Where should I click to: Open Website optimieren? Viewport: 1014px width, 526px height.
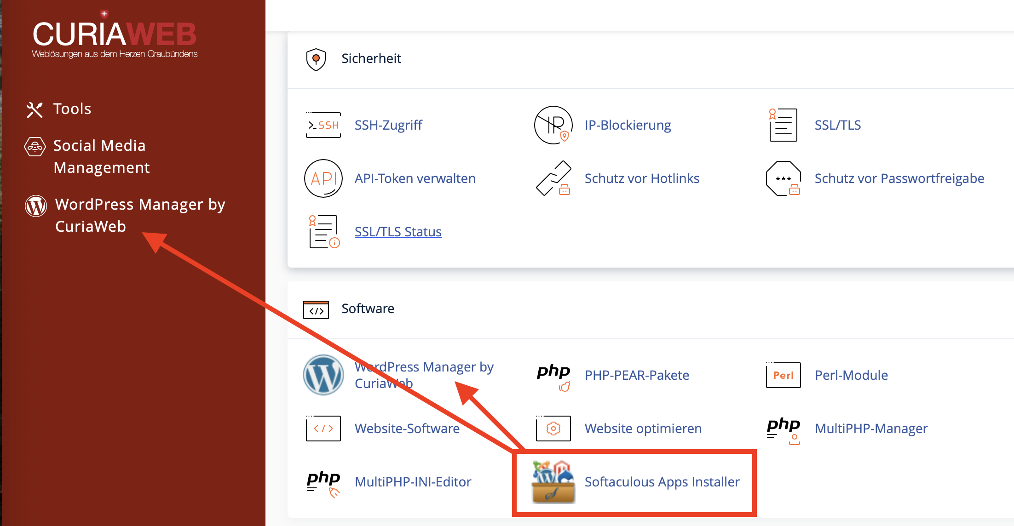[x=643, y=429]
